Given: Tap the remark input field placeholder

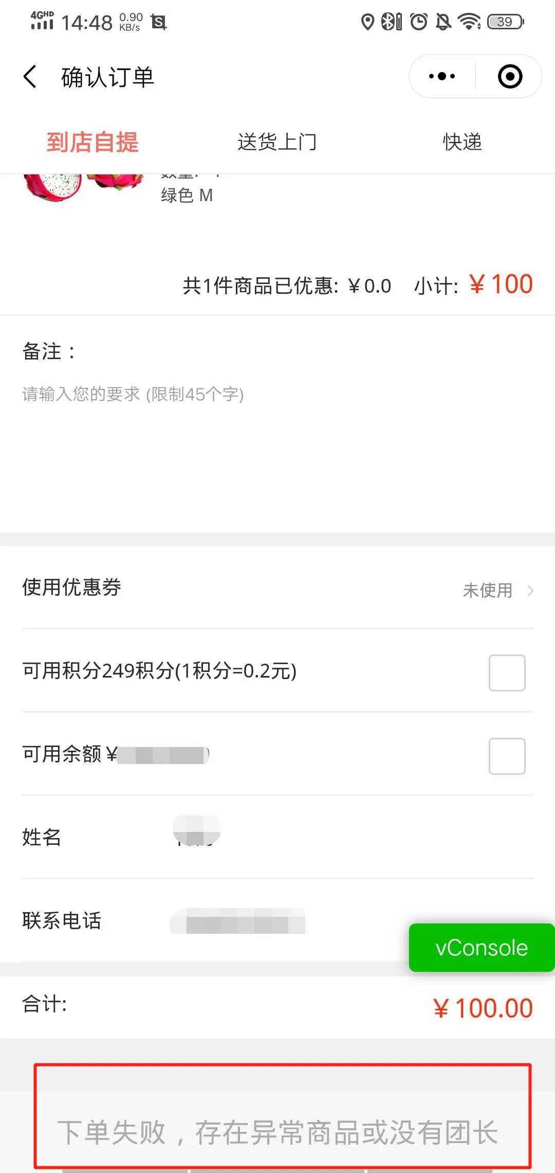Looking at the screenshot, I should (x=133, y=394).
